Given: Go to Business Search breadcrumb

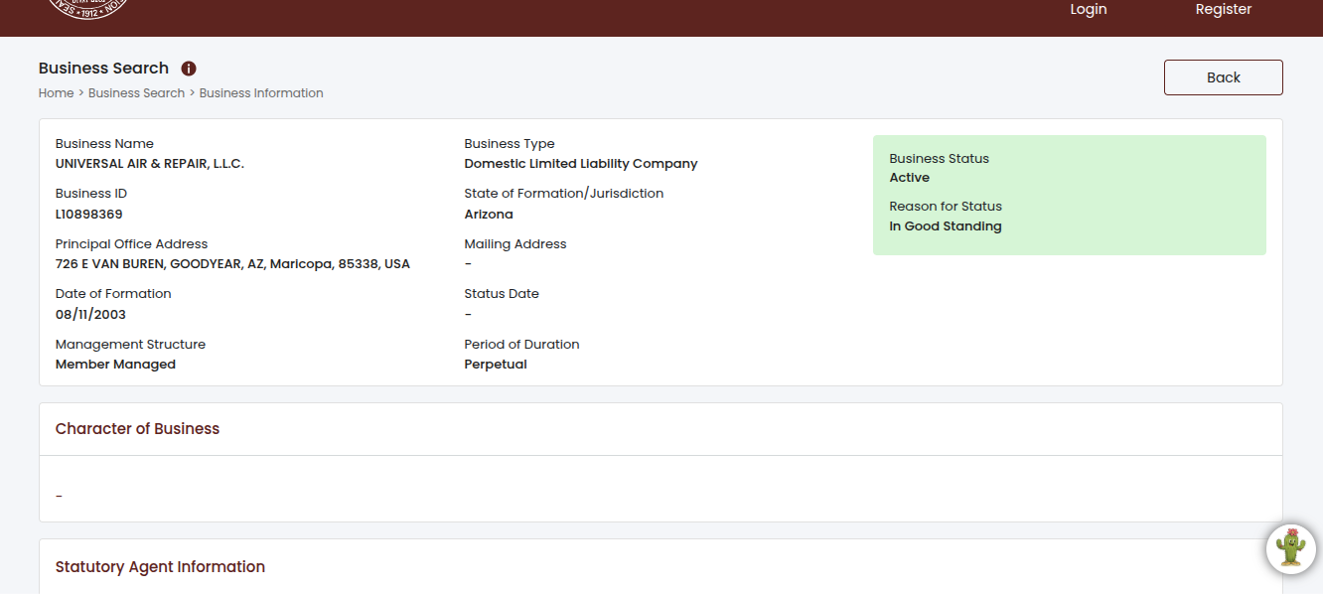Looking at the screenshot, I should pyautogui.click(x=136, y=93).
